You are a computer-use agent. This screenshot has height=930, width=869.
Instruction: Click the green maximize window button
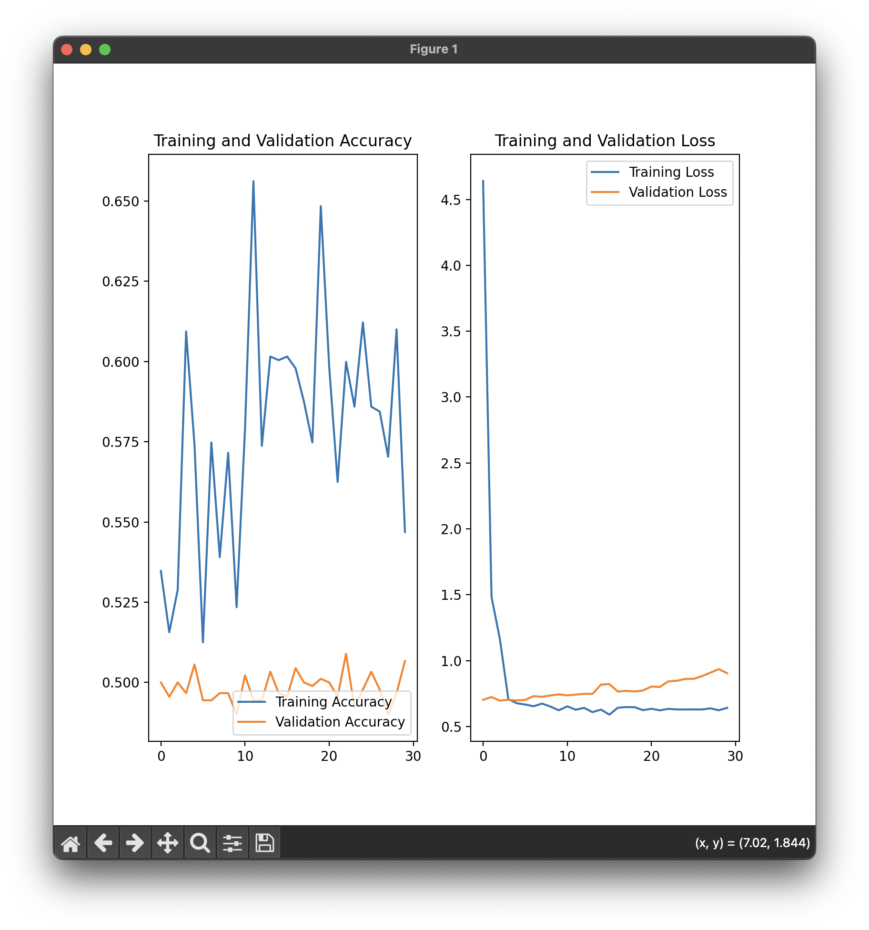point(105,50)
